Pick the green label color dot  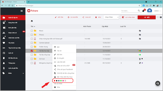coord(61,81)
